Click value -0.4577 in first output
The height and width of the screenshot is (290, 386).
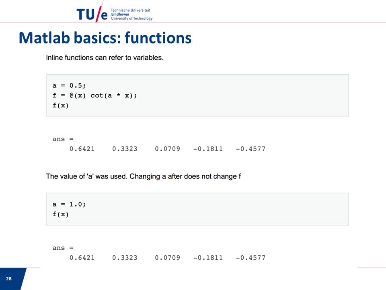click(250, 149)
